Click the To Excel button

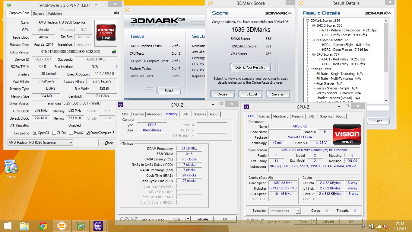251,94
